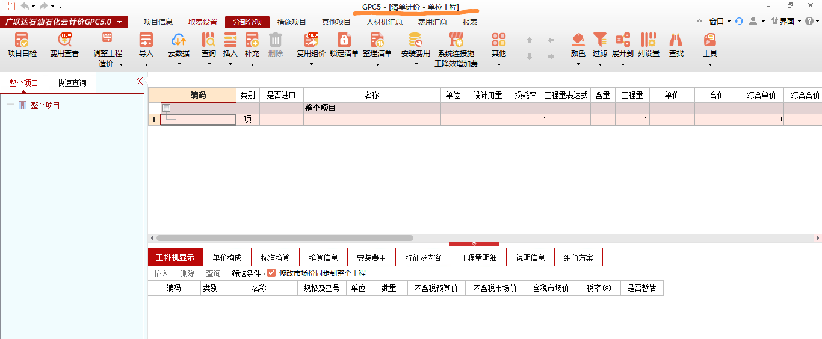The width and height of the screenshot is (822, 339).
Task: Open the 整理清单 dropdown arrow
Action: pyautogui.click(x=377, y=64)
